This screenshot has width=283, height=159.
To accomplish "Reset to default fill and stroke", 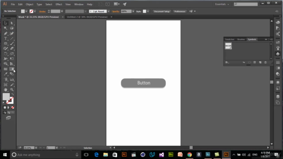I will click(4, 103).
